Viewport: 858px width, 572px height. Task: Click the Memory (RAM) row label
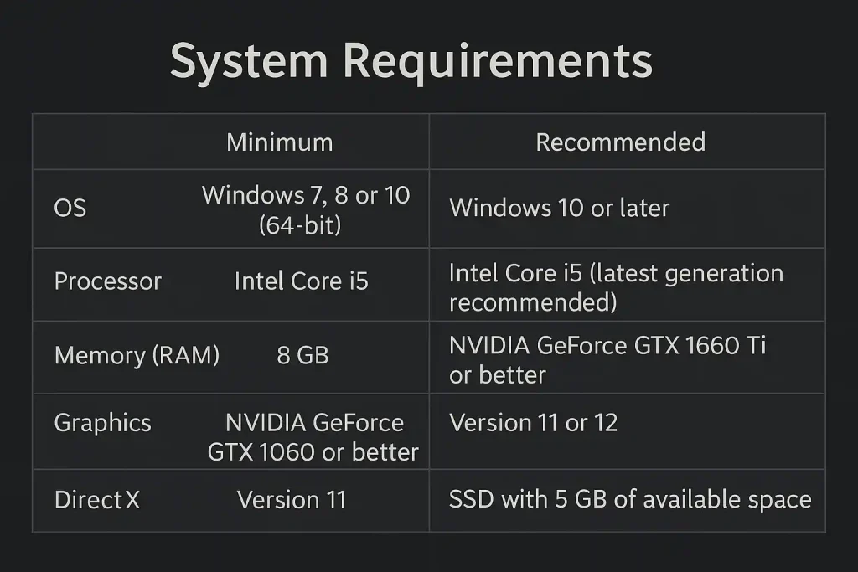(x=137, y=355)
